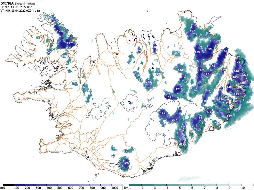Click the 5–6 km teal legend swatch
Screen dimensions: 254x190
click(185, 185)
